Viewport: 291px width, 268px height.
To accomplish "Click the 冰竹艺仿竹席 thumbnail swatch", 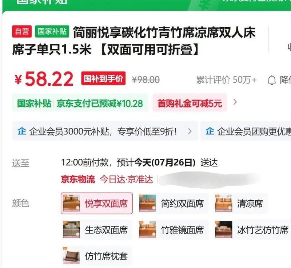I will [224, 229].
